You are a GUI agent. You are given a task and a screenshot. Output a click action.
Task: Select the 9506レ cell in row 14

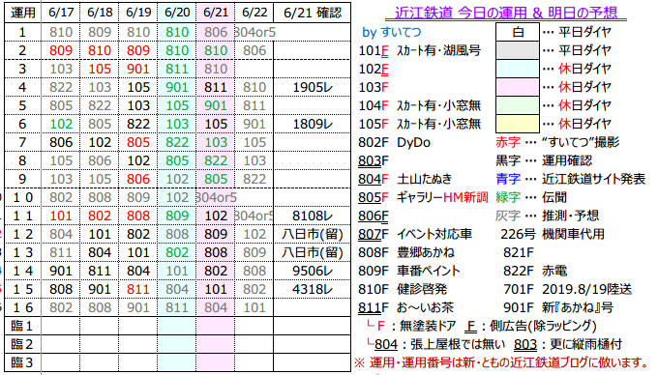pyautogui.click(x=312, y=271)
